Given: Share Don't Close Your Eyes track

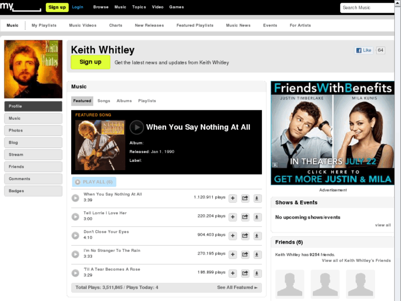Looking at the screenshot, I should click(x=245, y=236).
